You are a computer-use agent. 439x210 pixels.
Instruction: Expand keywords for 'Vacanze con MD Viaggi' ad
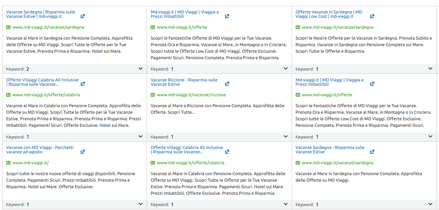pos(140,204)
